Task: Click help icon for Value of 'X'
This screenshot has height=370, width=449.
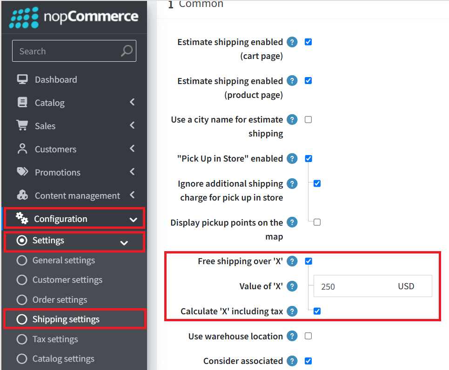Action: point(292,286)
